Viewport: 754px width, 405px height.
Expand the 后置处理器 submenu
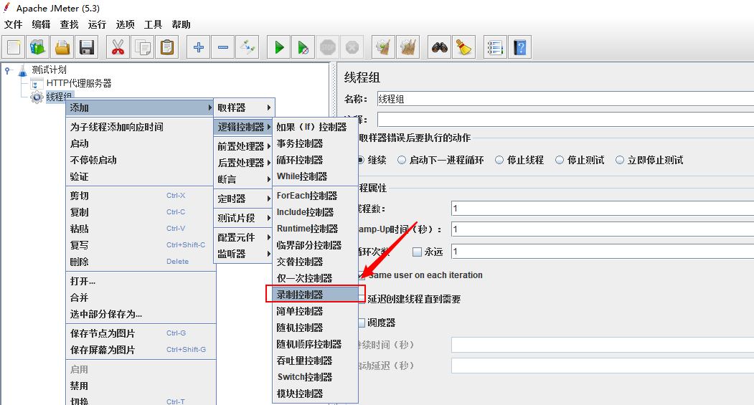coord(244,163)
